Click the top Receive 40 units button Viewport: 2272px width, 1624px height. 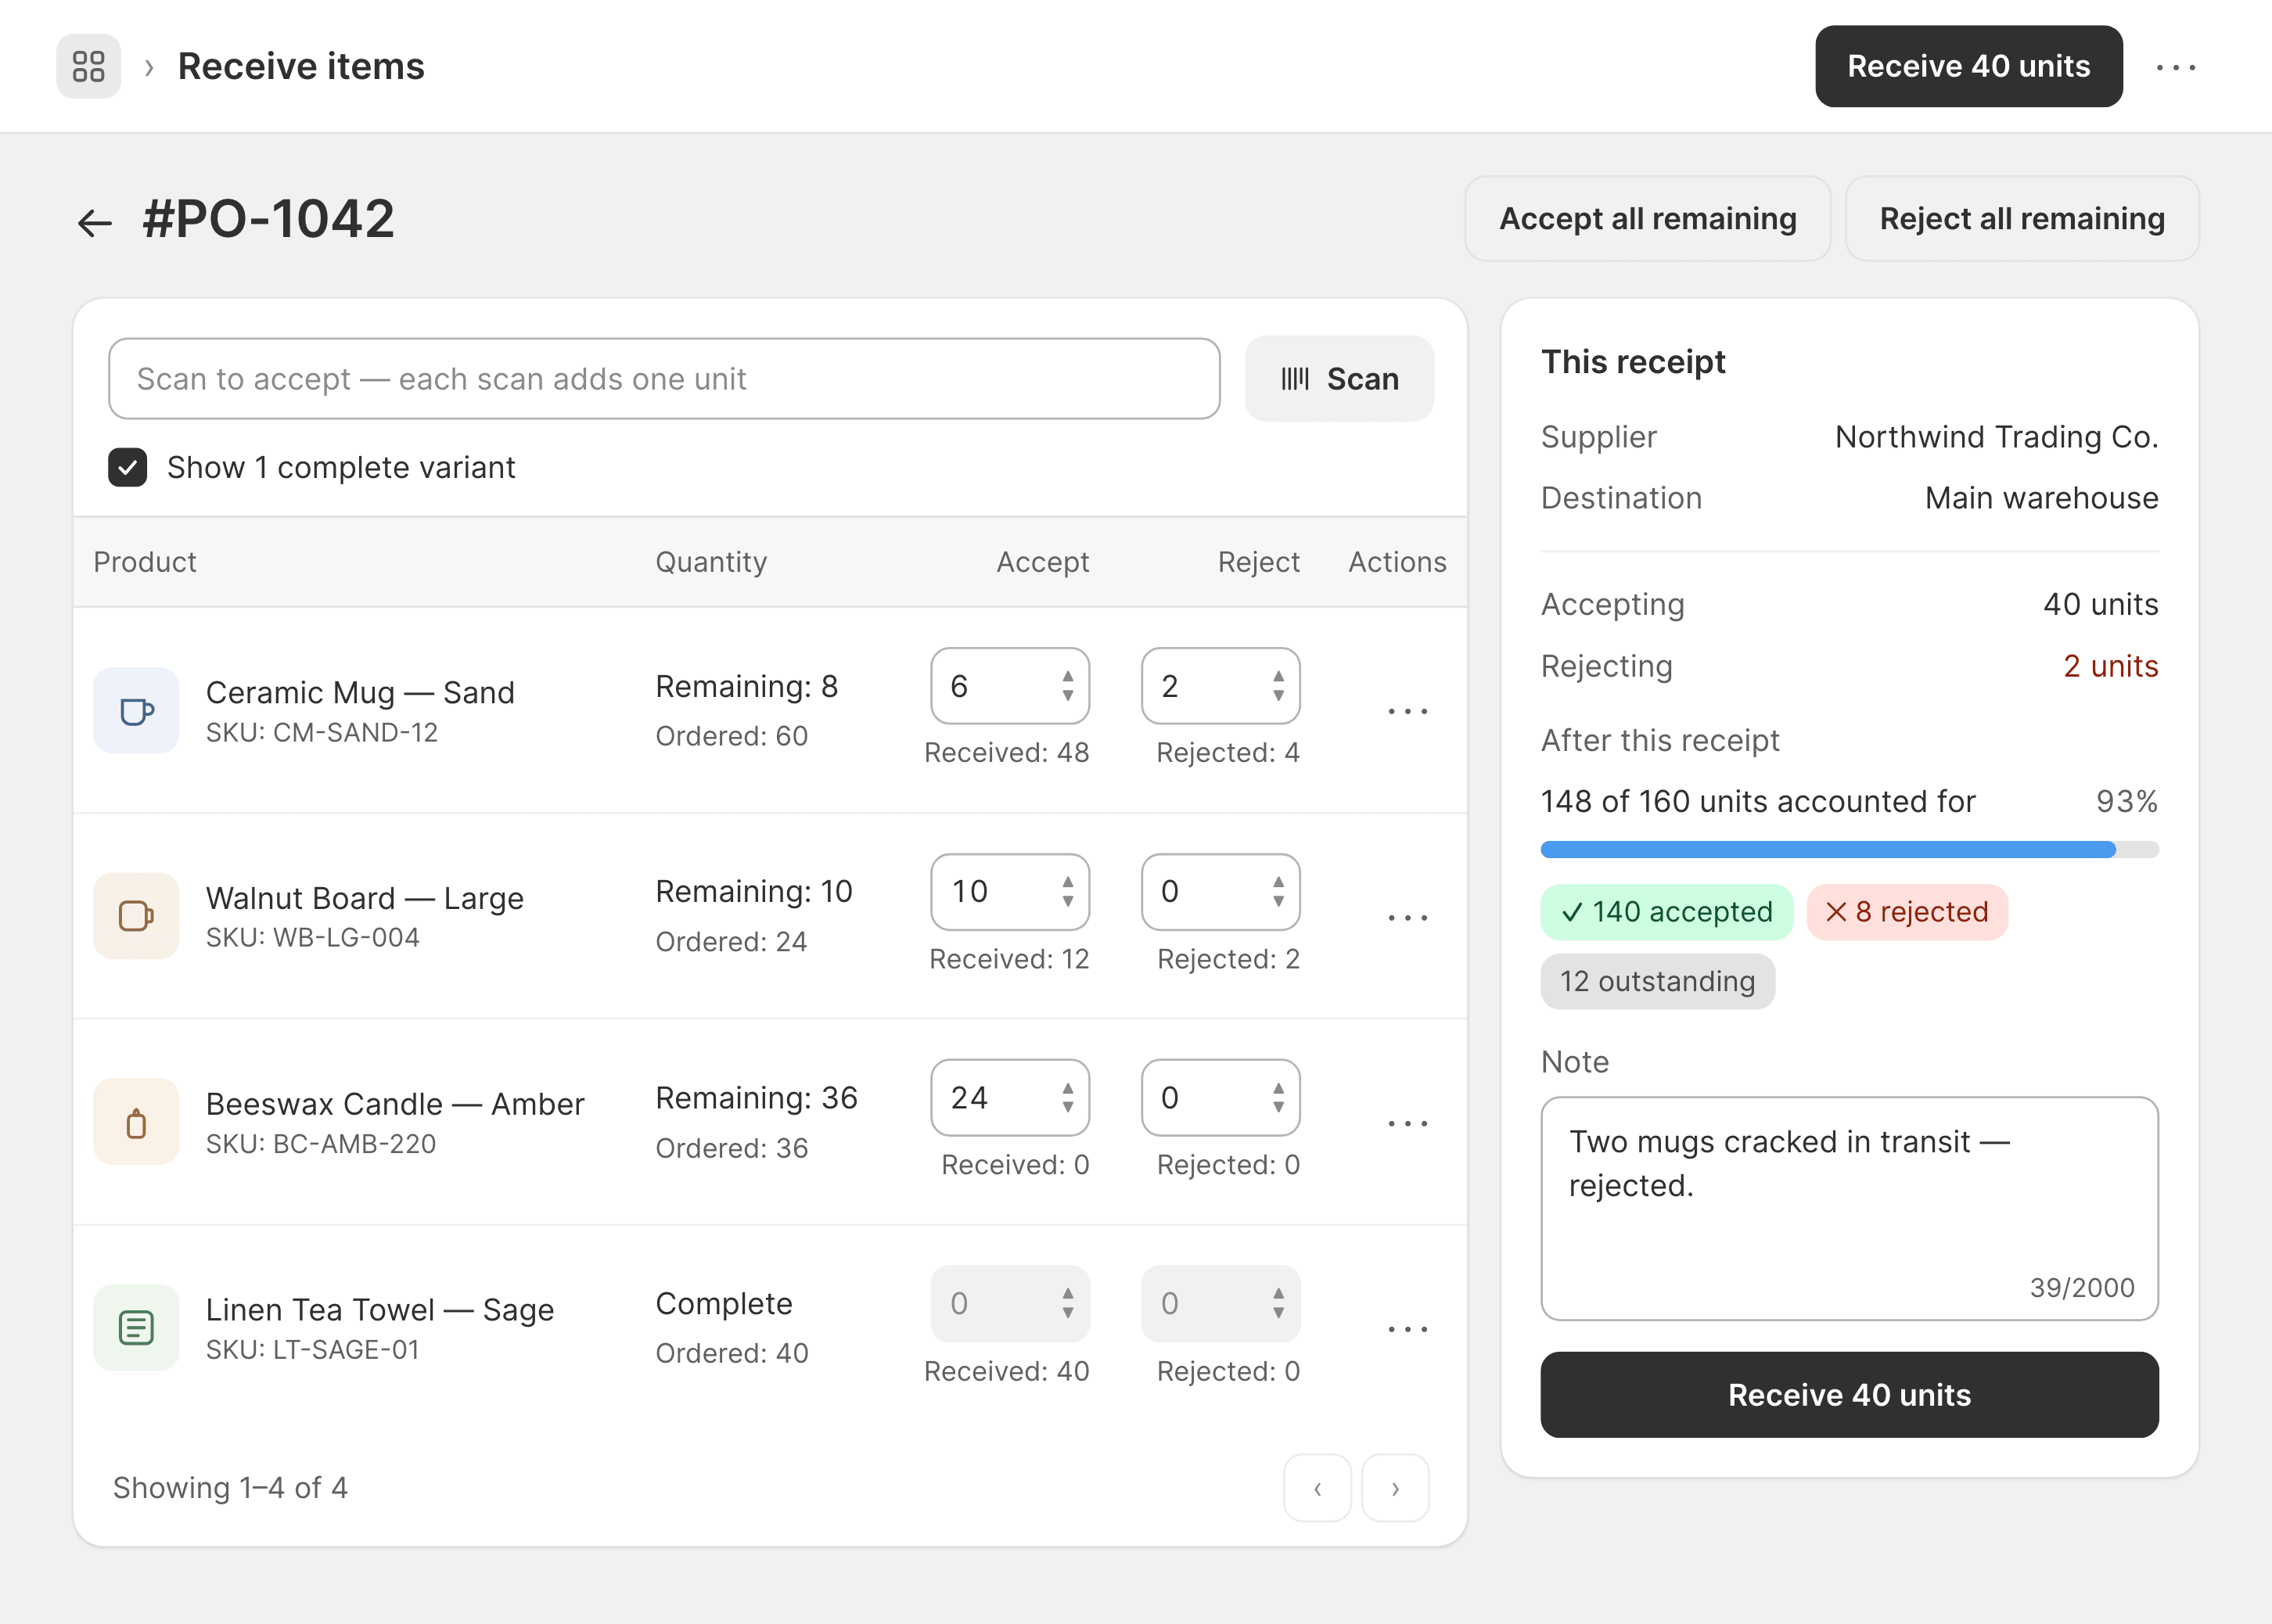coord(1968,66)
